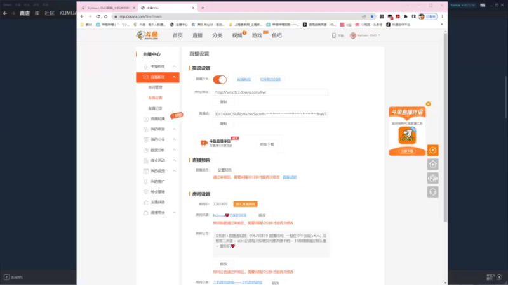The width and height of the screenshot is (508, 285).
Task: Open 商店 in Steam window
Action: [x=25, y=13]
